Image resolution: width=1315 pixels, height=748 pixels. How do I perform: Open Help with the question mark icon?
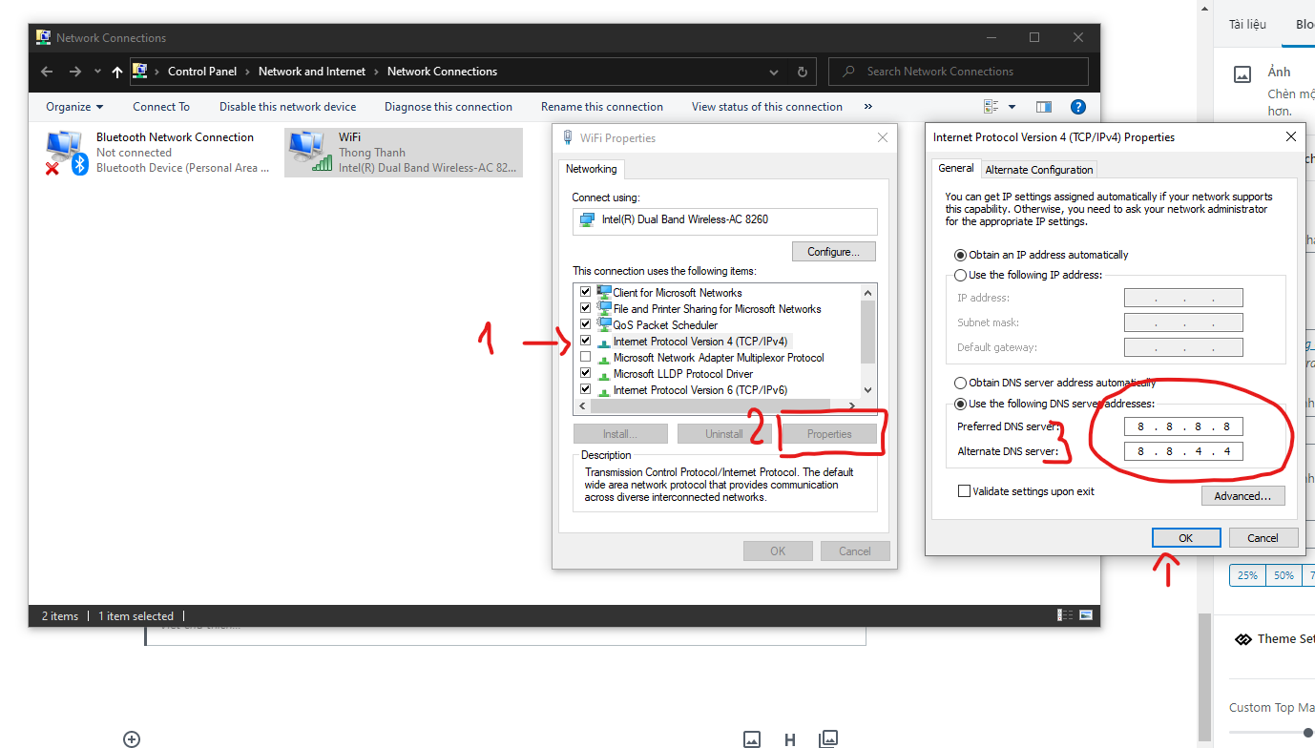click(1078, 107)
